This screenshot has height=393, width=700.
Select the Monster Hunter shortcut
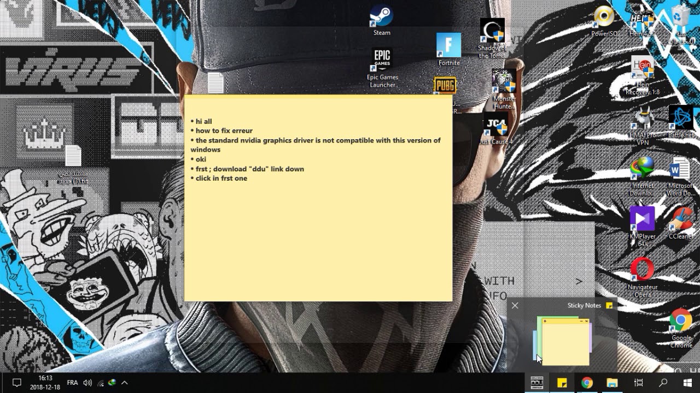[504, 90]
